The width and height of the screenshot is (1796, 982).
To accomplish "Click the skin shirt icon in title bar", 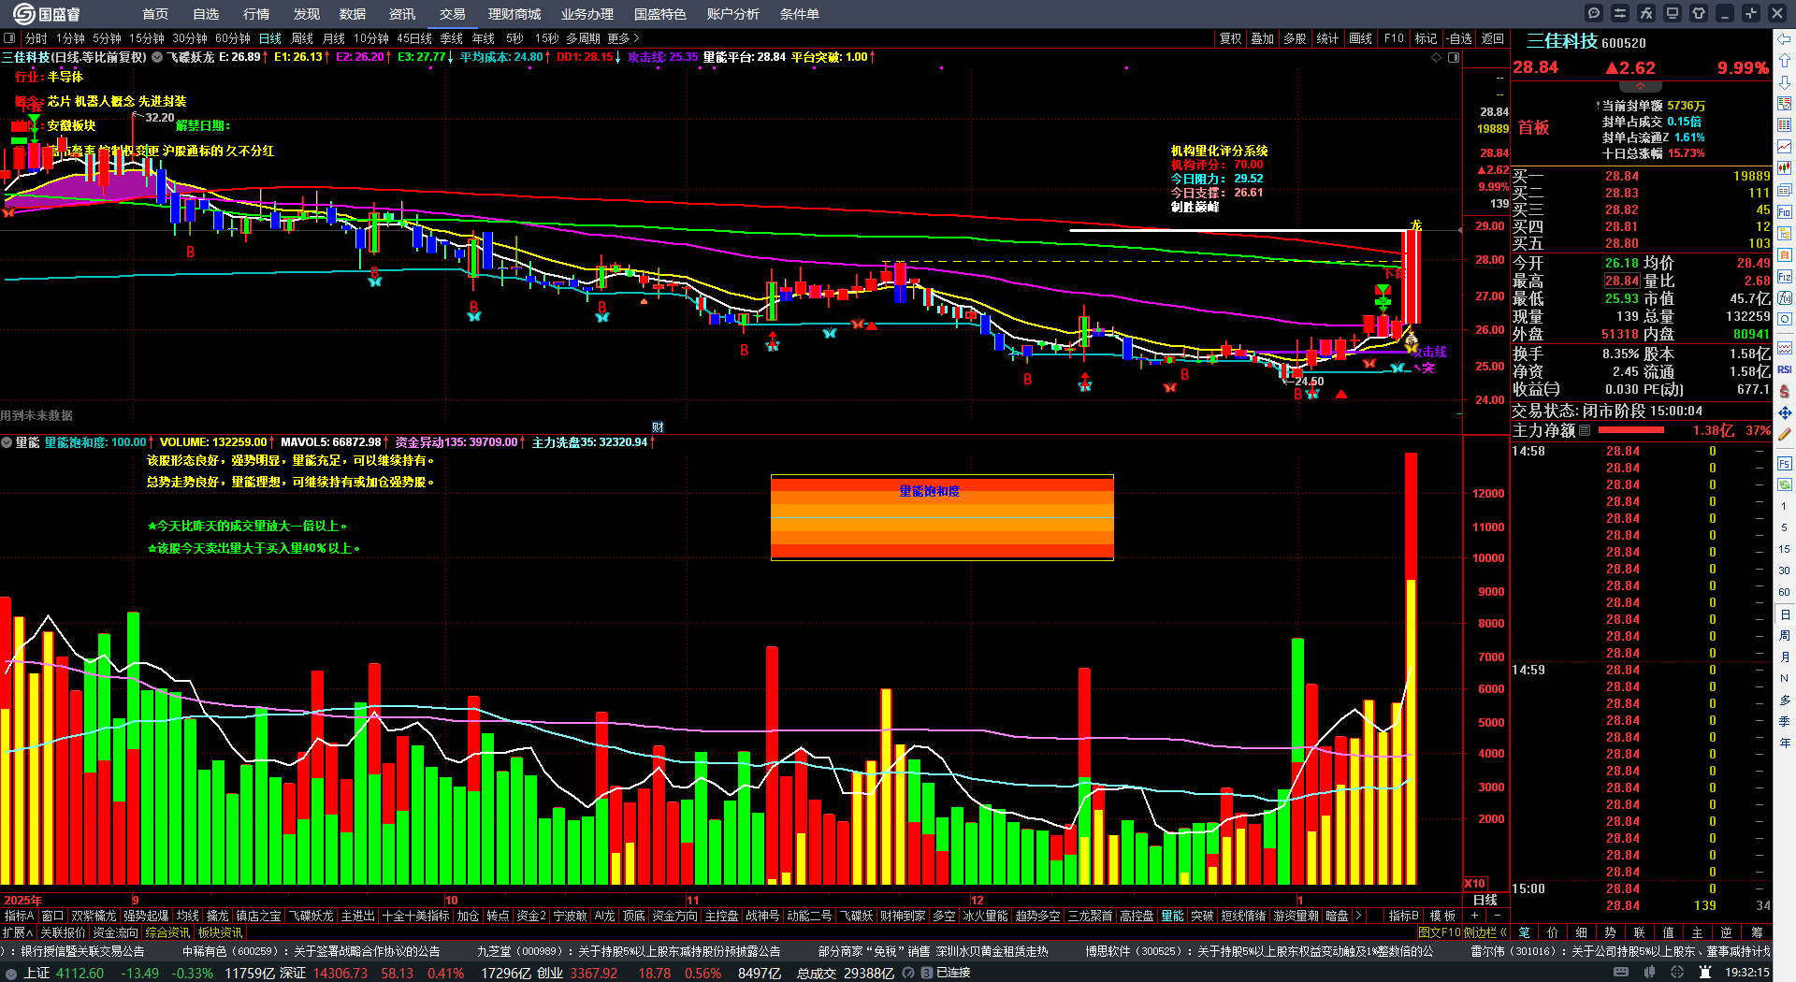I will pos(1699,13).
